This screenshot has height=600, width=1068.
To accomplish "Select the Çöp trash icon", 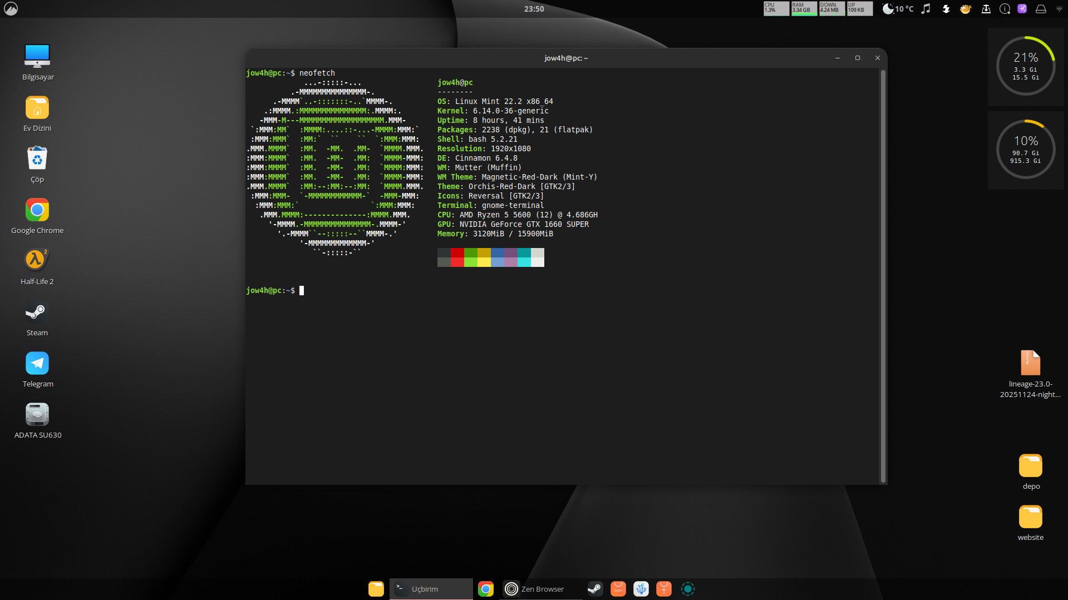I will tap(37, 158).
